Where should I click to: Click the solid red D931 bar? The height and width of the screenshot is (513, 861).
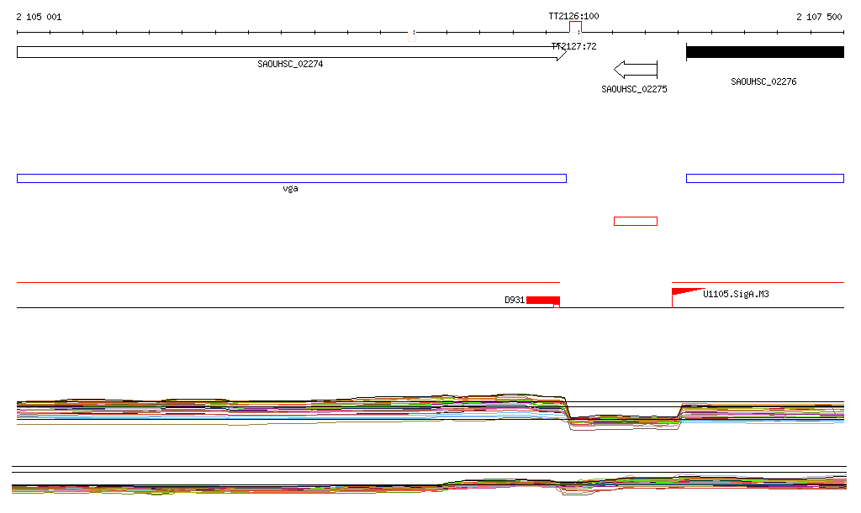point(542,300)
